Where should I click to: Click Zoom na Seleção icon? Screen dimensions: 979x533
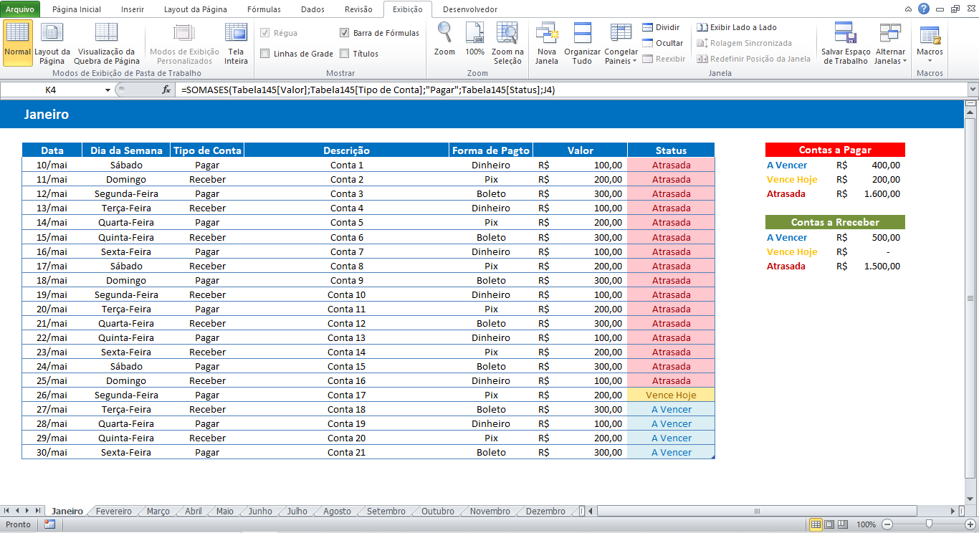(507, 43)
